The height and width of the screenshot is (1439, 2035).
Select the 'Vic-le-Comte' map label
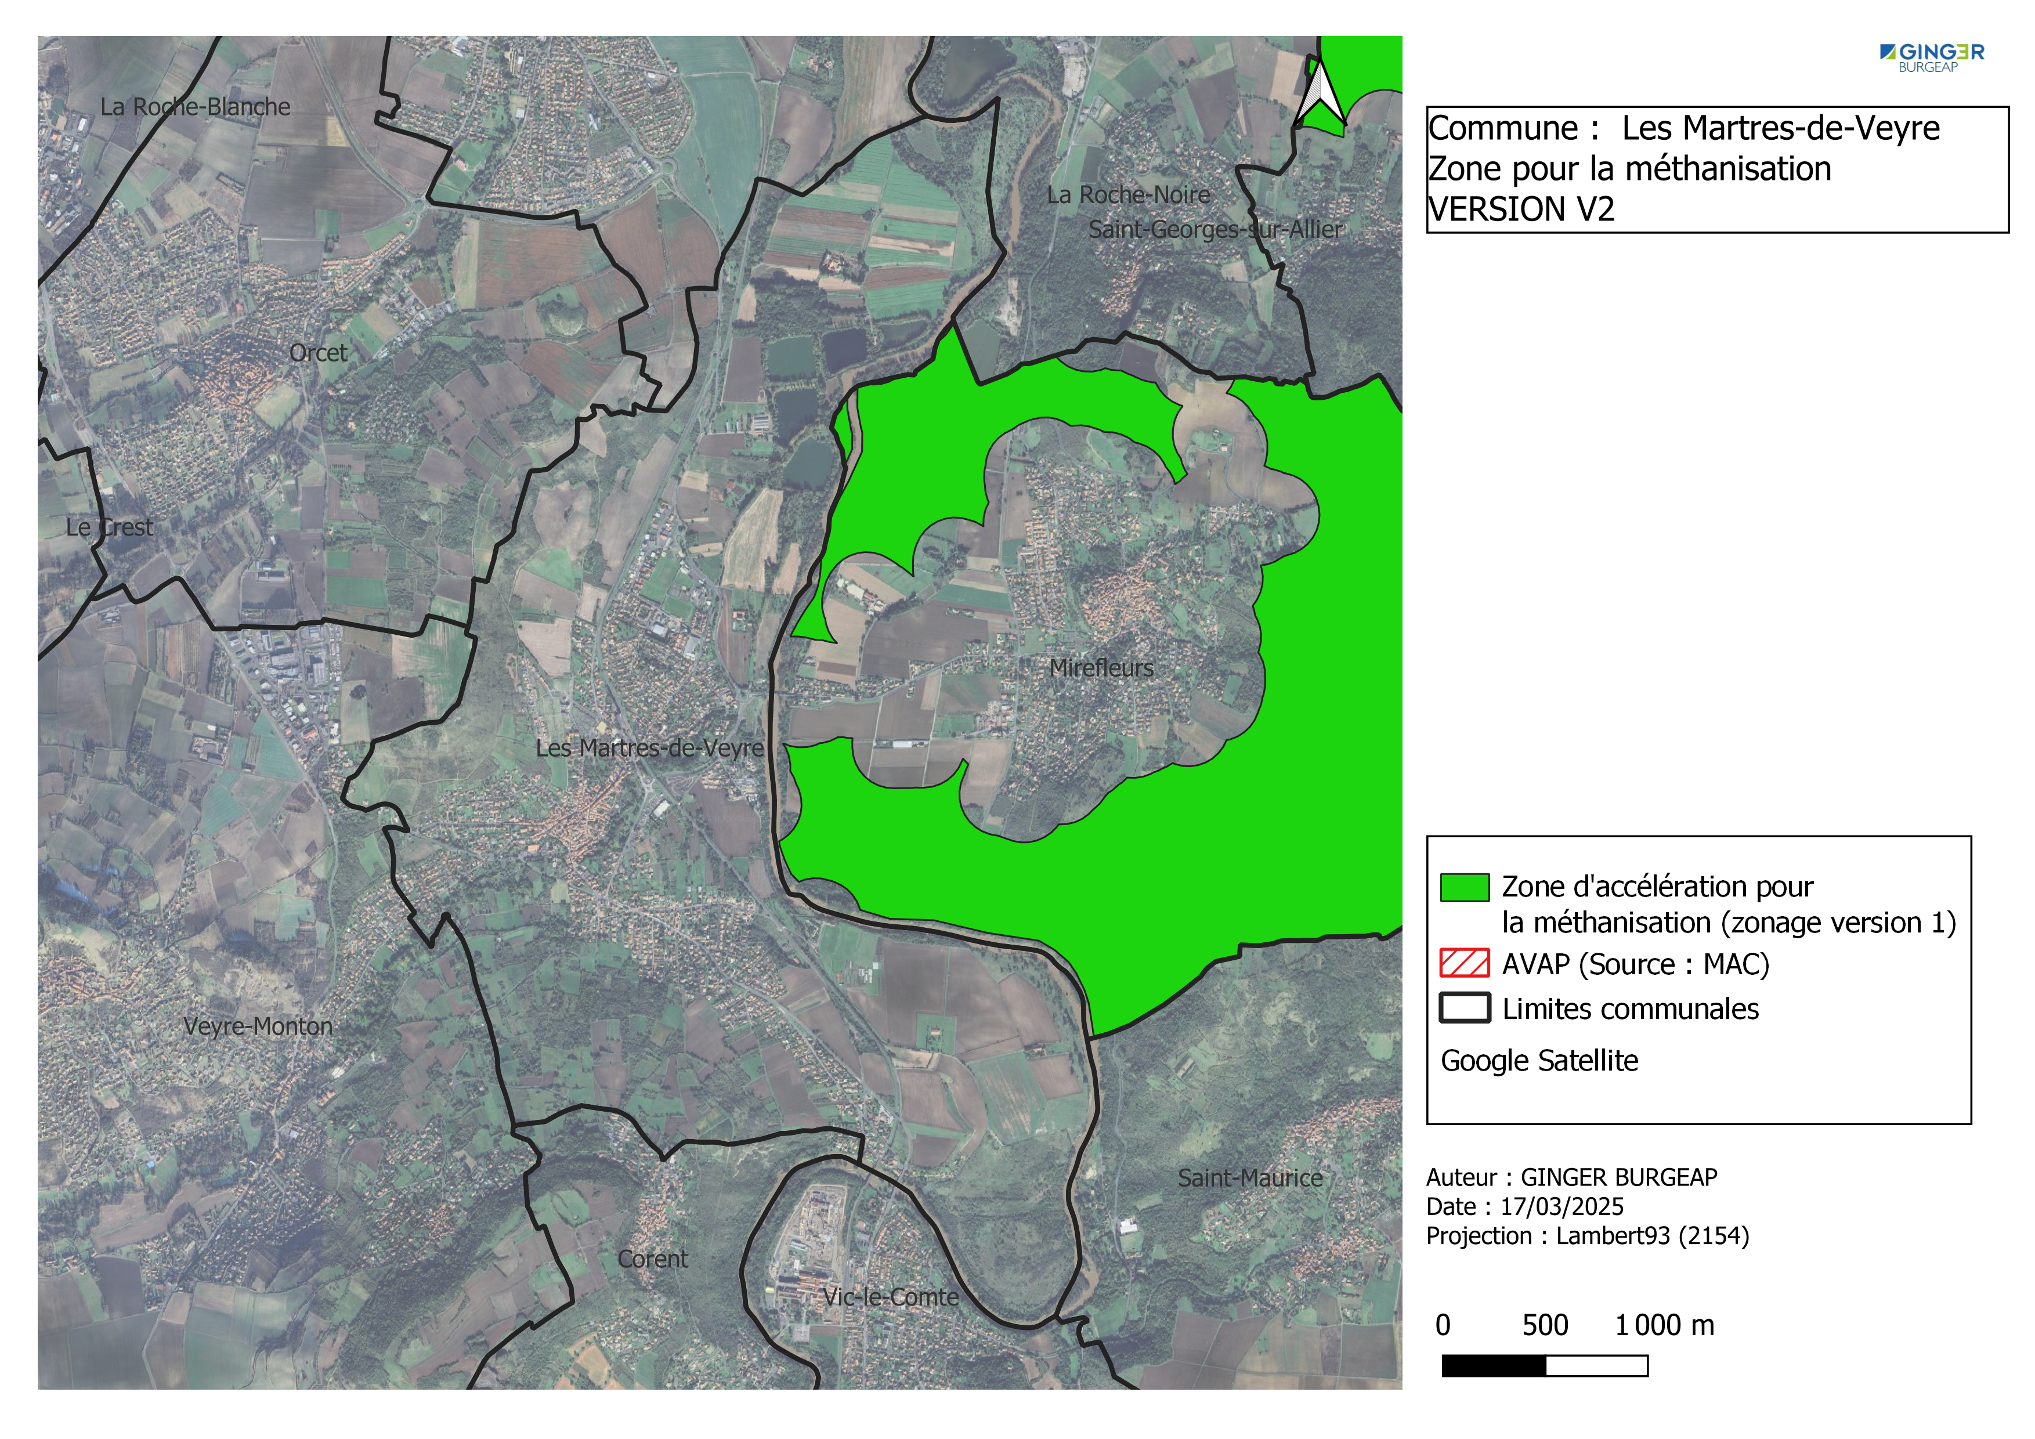(x=891, y=1297)
